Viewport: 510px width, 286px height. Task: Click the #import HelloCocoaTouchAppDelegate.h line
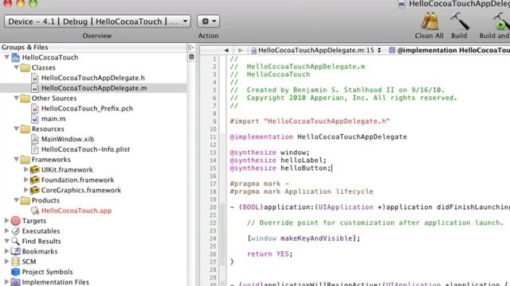310,122
